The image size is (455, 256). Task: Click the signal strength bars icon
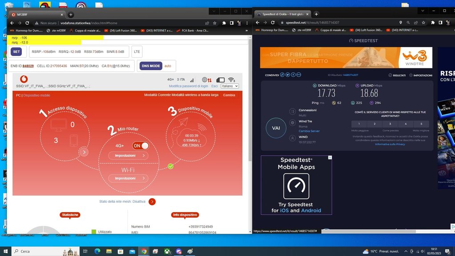click(192, 80)
